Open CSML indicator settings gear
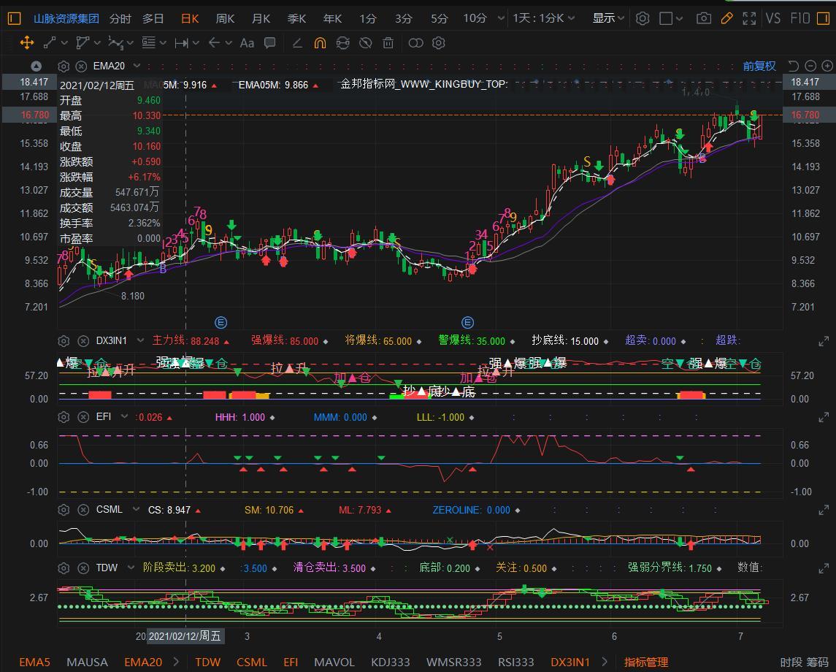Screen dimensions: 836x672 click(64, 510)
